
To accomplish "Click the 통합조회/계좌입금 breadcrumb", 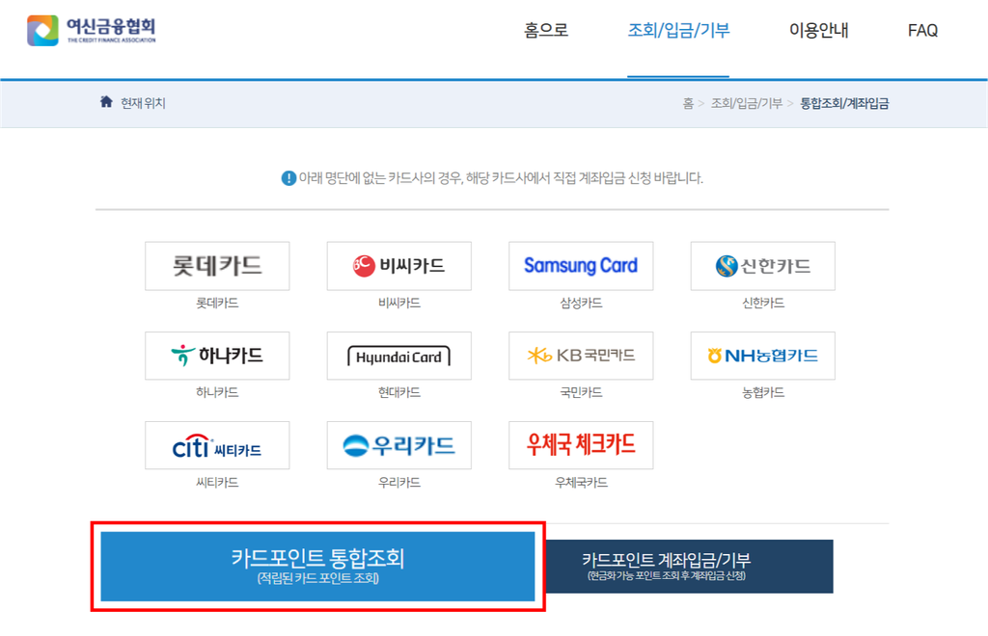I will [x=844, y=103].
